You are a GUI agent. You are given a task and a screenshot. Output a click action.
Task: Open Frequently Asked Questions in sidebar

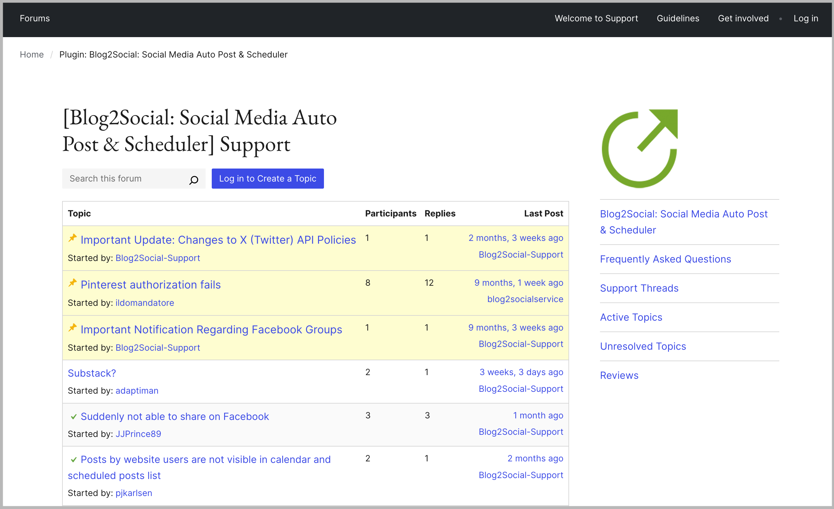coord(665,259)
